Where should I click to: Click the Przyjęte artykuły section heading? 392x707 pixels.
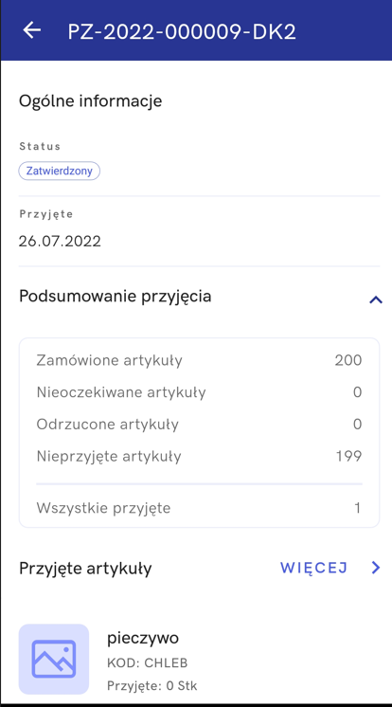click(85, 569)
